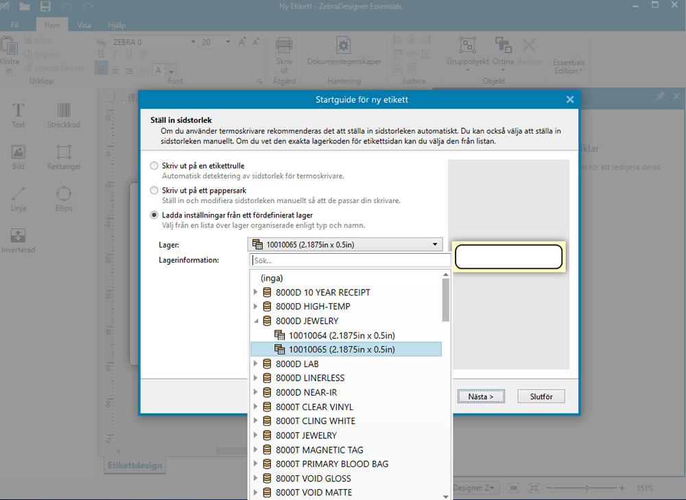This screenshot has height=500, width=686.
Task: Expand the 8000D LINERLESS node
Action: click(255, 377)
